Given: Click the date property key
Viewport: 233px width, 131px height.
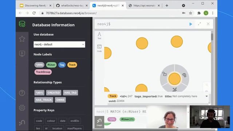Looking at the screenshot, I should (x=63, y=121).
